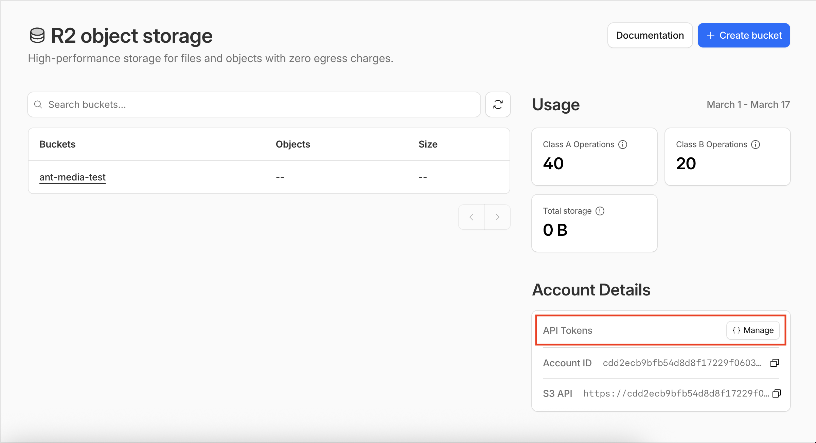This screenshot has height=443, width=816.
Task: Click the Total storage value 0 B
Action: 555,230
